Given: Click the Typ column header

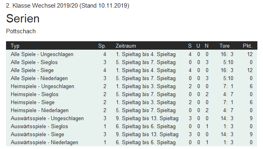Looking at the screenshot, I should [15, 46].
